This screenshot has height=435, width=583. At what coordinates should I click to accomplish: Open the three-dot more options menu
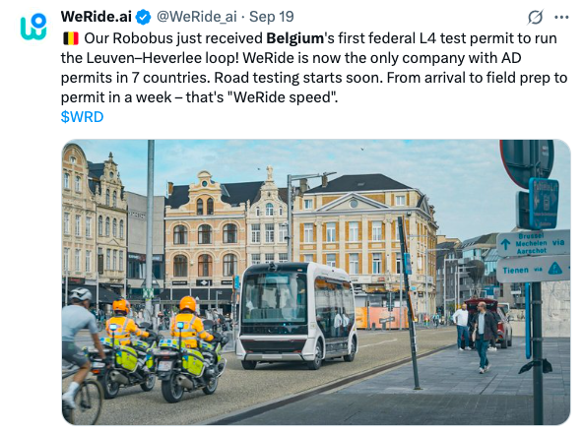tap(561, 17)
